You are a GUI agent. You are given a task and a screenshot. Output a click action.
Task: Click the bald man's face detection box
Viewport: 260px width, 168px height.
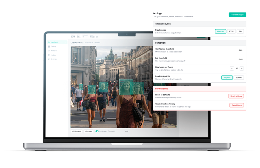103,87
